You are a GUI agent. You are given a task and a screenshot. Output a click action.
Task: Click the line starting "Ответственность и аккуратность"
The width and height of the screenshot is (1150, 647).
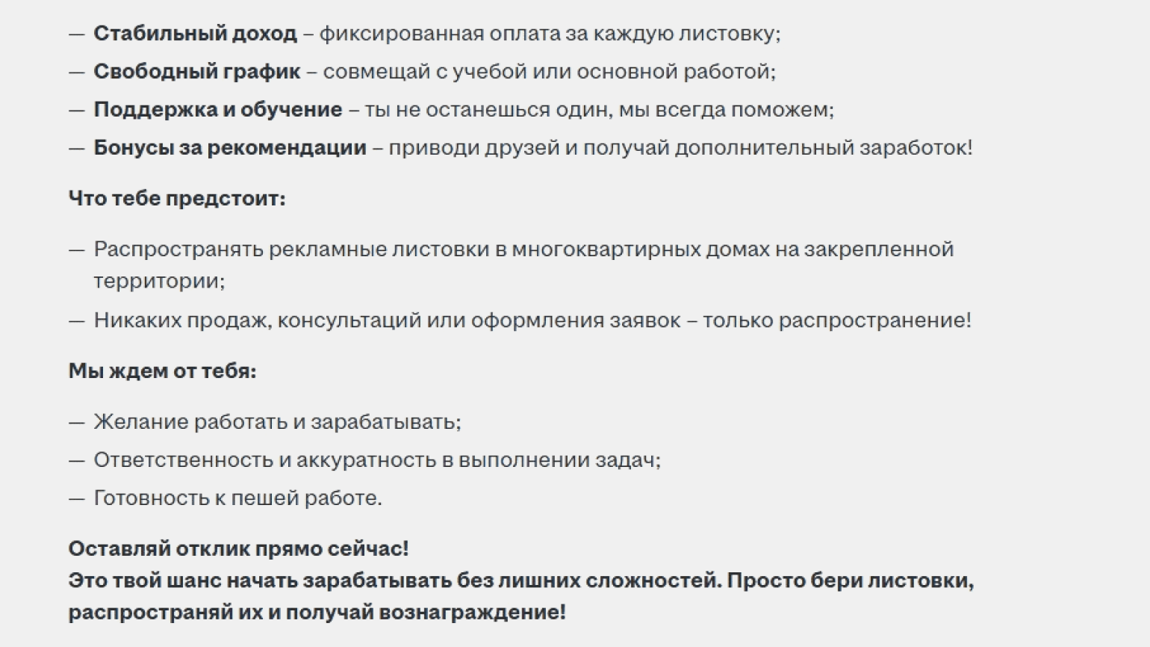[377, 460]
